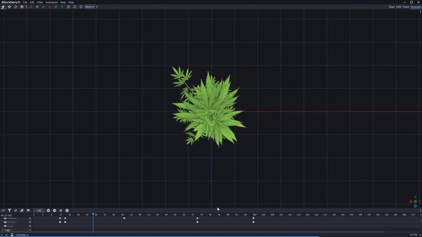
Task: Click the green arrow icon in top toolbar
Action: (x=37, y=7)
